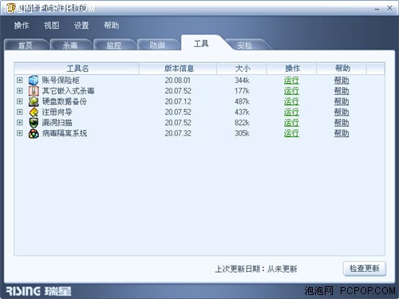Switch to the 安检 tab
This screenshot has height=299, width=399.
[245, 45]
